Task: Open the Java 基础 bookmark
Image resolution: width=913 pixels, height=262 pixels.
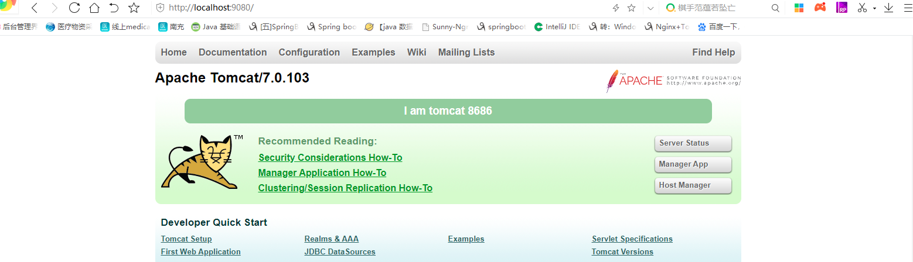Action: click(216, 27)
